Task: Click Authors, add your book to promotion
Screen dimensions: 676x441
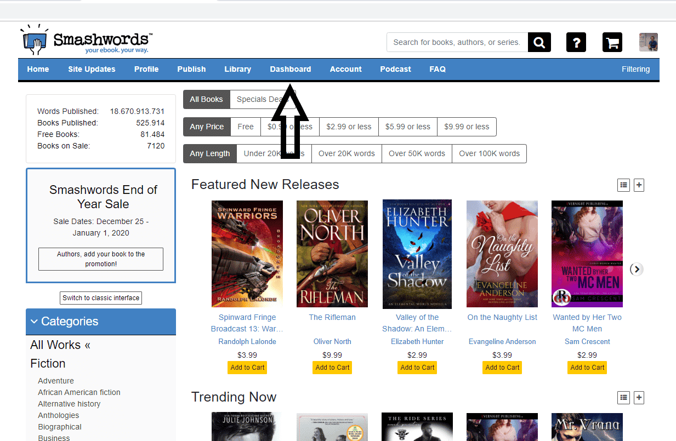Action: (x=101, y=259)
